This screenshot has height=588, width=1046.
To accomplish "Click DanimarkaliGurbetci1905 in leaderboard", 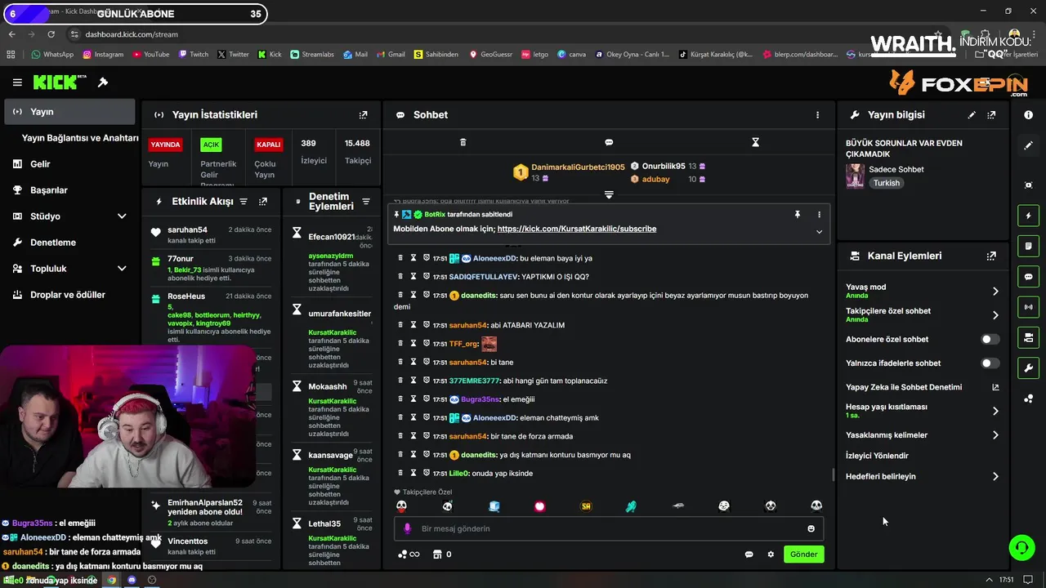I will coord(578,167).
